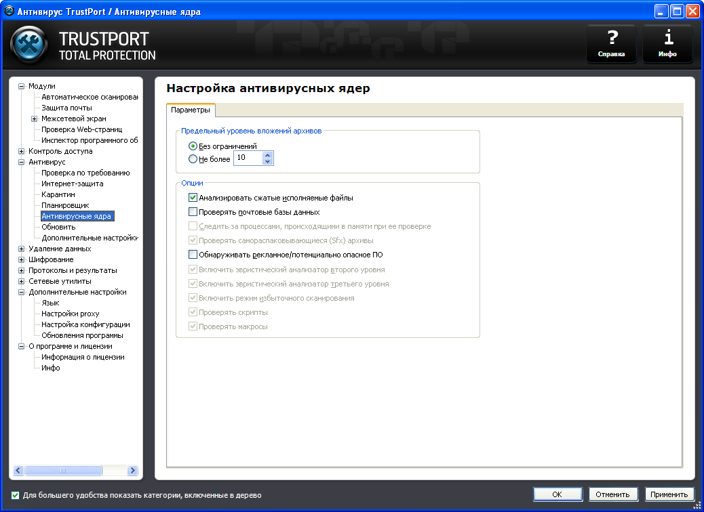This screenshot has width=704, height=512.
Task: Select the Не более radio button
Action: click(193, 158)
